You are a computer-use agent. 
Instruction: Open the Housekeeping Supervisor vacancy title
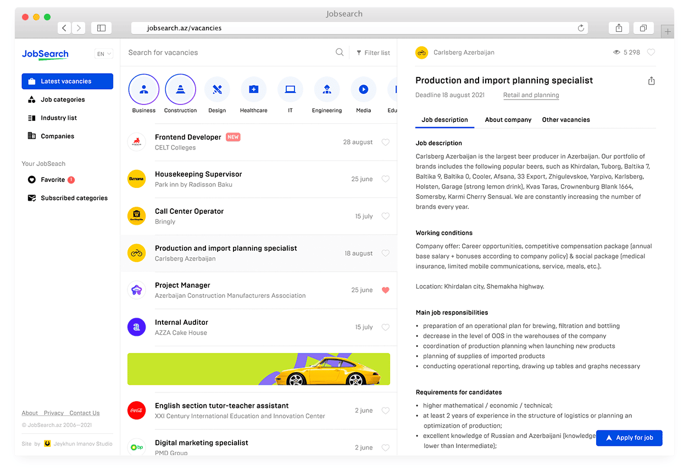198,174
